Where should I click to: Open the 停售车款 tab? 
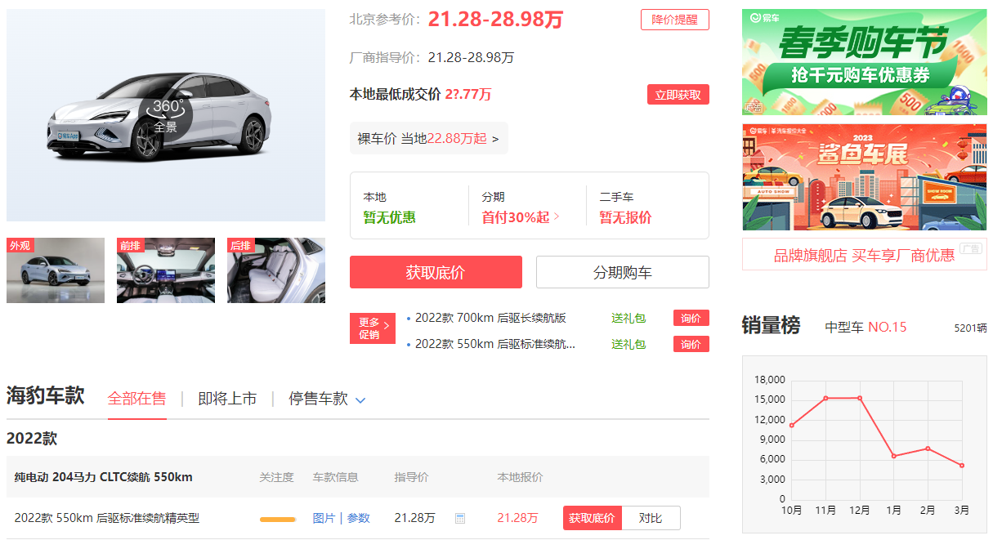click(318, 399)
